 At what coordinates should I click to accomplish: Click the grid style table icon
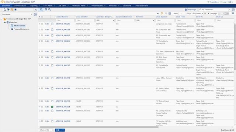[170, 14]
